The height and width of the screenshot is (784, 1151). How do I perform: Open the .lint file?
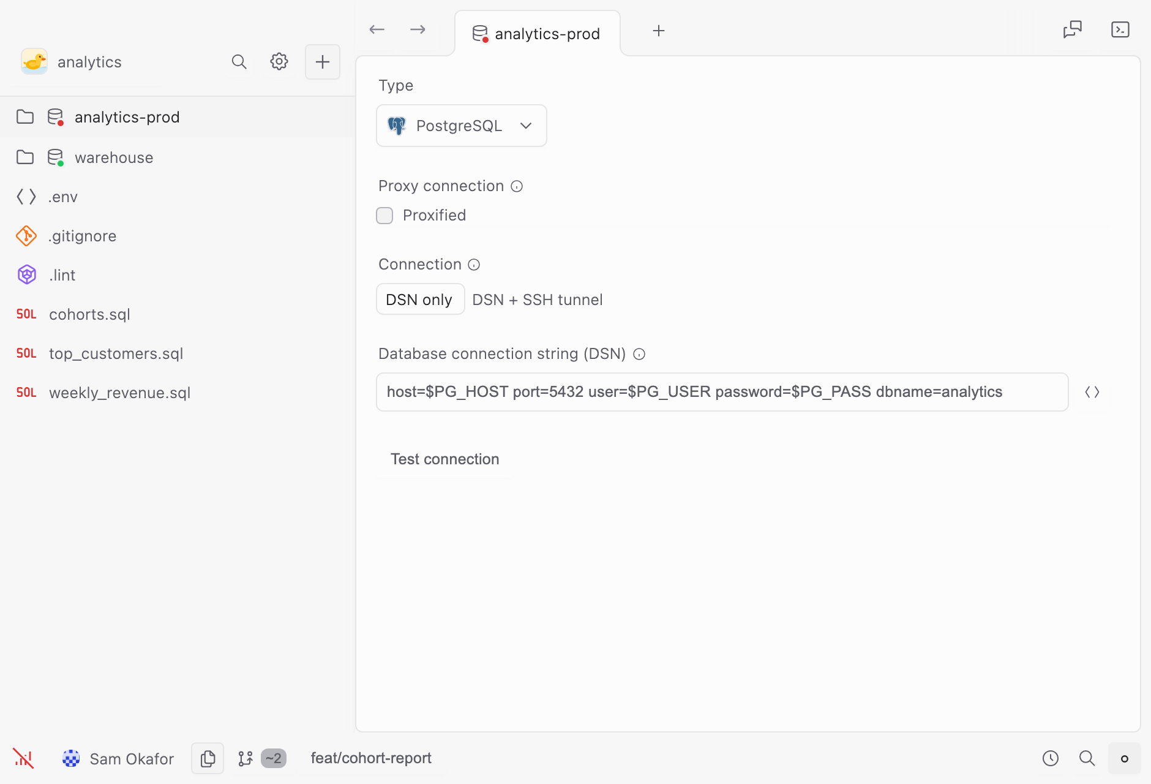click(x=178, y=275)
